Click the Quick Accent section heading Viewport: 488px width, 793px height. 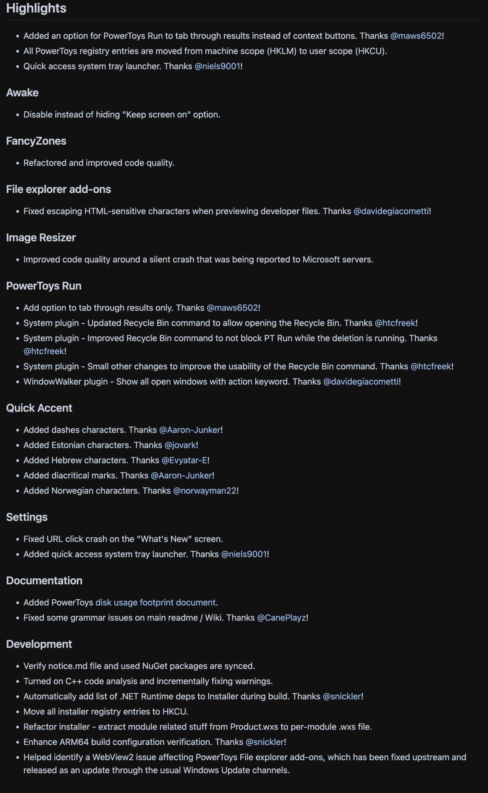[x=39, y=408]
